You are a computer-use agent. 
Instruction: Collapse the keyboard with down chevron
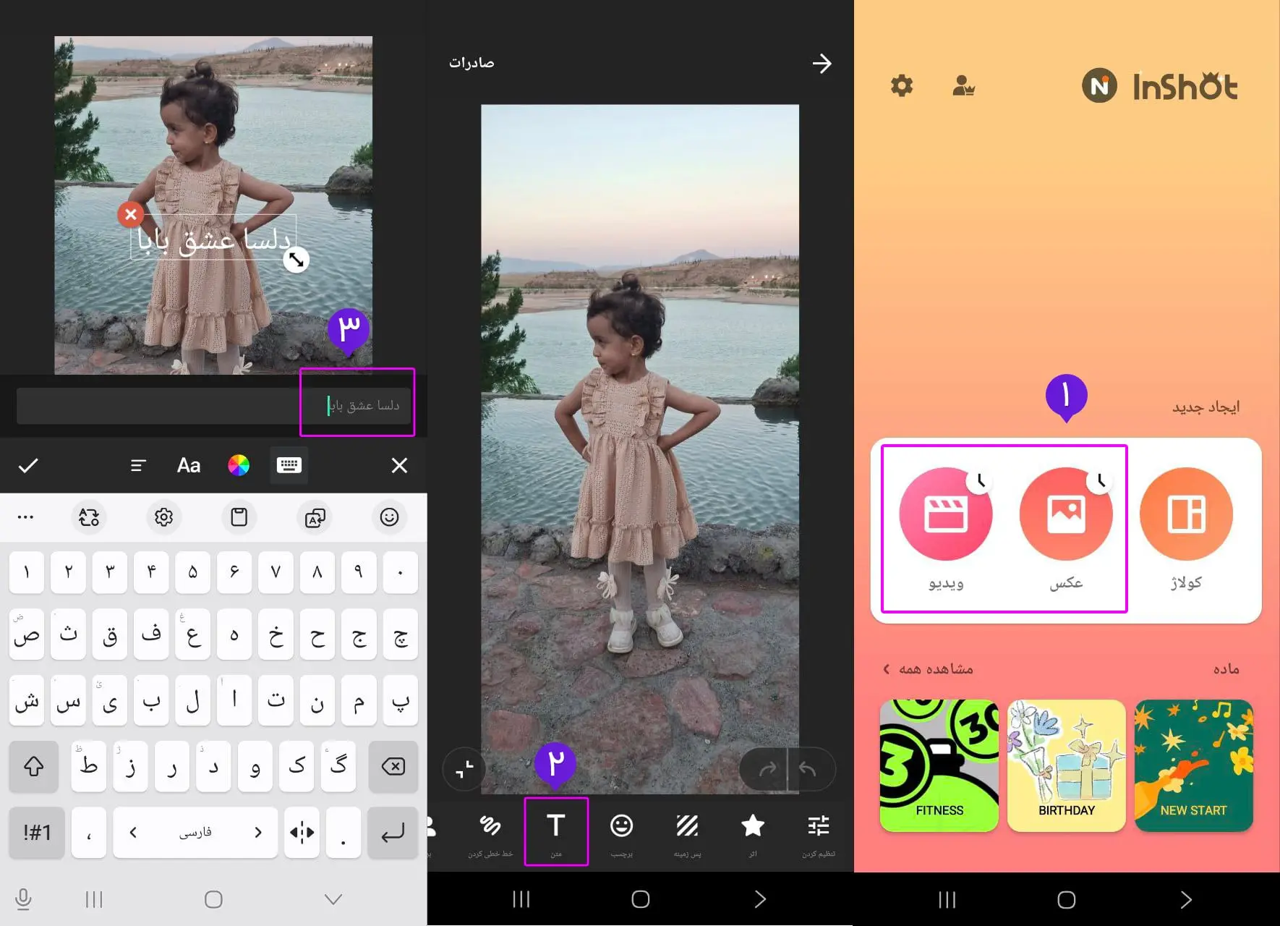[333, 899]
